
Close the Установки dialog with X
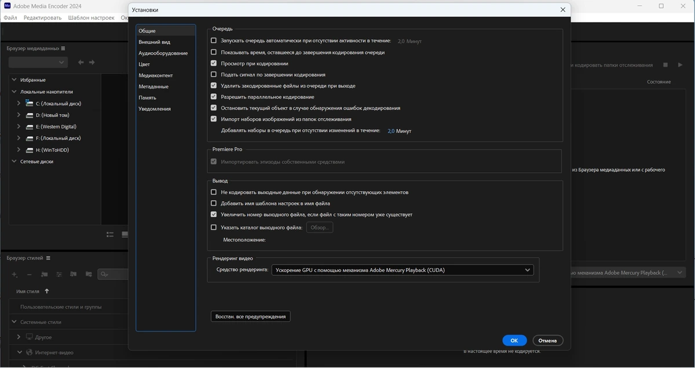tap(563, 10)
